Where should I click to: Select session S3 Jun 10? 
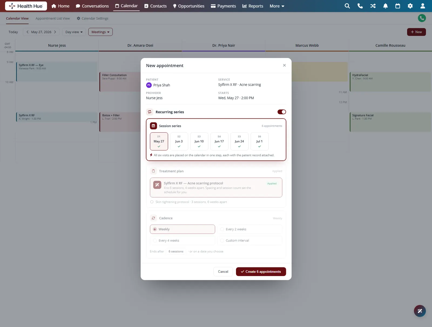(x=199, y=141)
